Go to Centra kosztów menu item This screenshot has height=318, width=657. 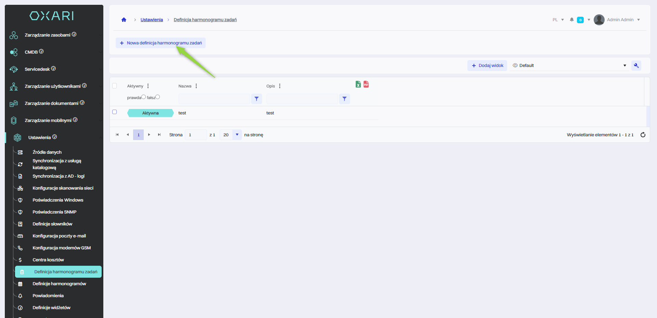point(48,260)
